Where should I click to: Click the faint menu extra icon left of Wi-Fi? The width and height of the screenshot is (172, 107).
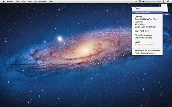coord(136,1)
